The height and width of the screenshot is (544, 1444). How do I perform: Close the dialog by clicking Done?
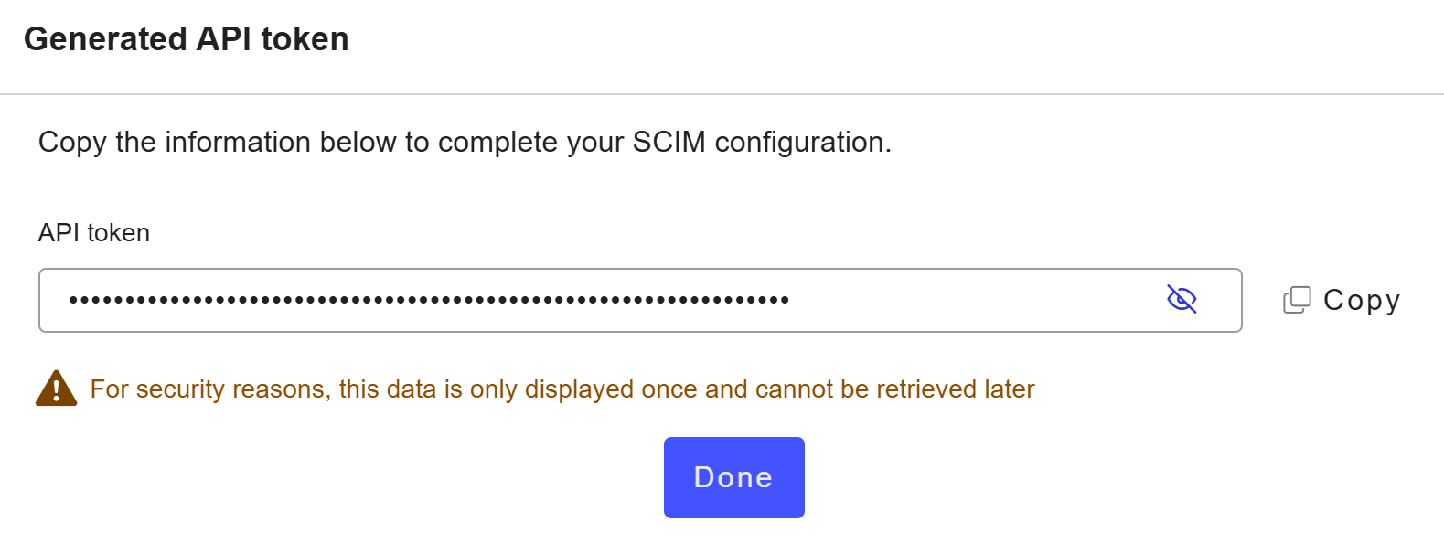point(733,477)
